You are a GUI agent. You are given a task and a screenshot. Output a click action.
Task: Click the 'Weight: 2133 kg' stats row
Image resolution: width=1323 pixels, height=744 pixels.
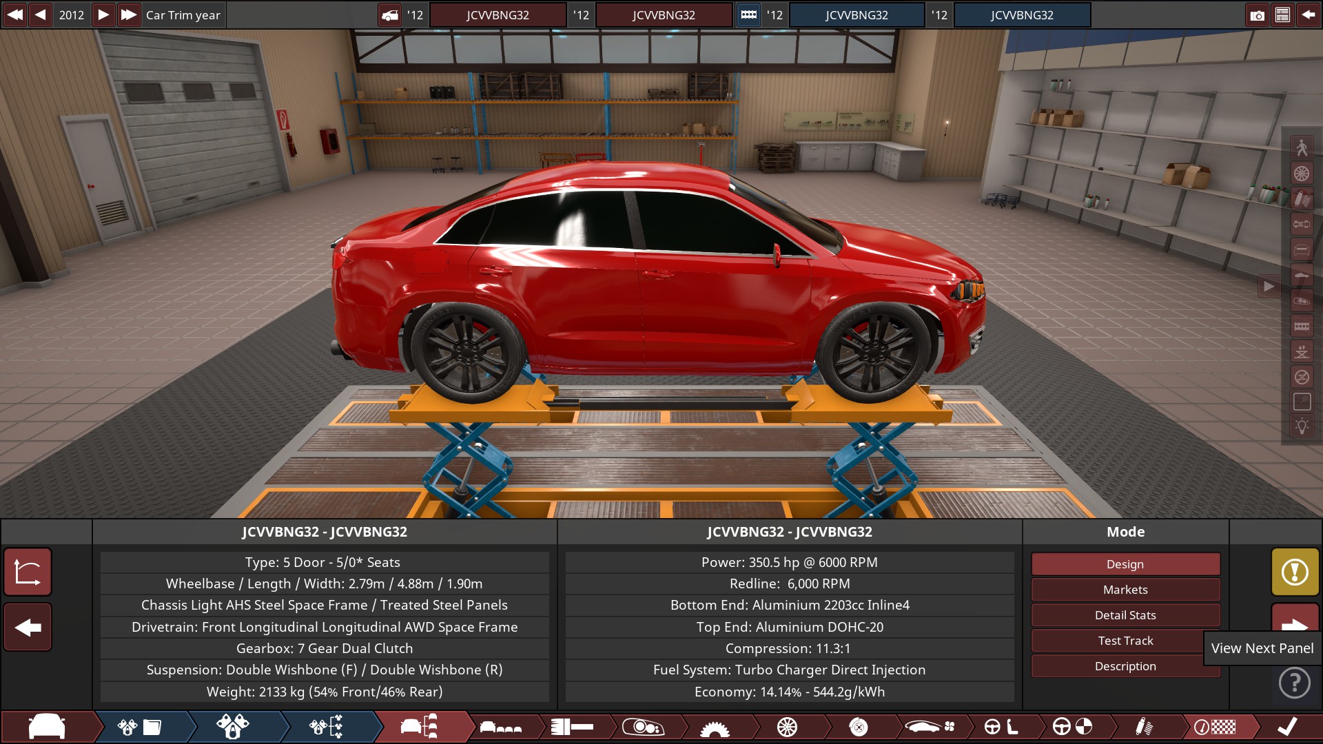tap(325, 692)
